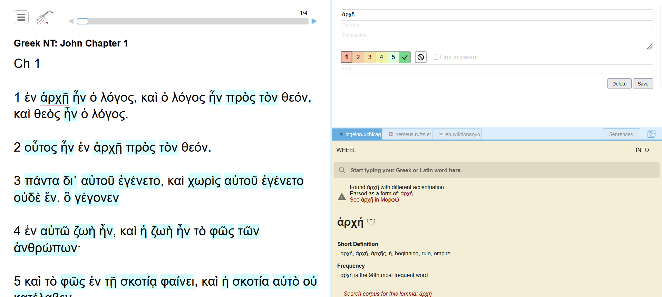Image resolution: width=662 pixels, height=297 pixels.
Task: Open image search dictionary icon
Action: 651,134
